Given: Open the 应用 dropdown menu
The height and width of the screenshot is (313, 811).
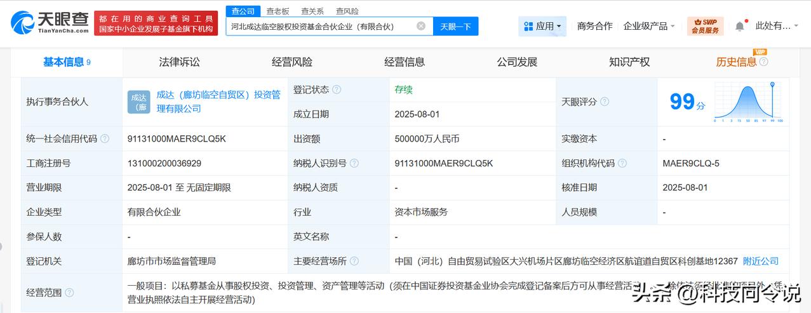Looking at the screenshot, I should click(x=542, y=26).
